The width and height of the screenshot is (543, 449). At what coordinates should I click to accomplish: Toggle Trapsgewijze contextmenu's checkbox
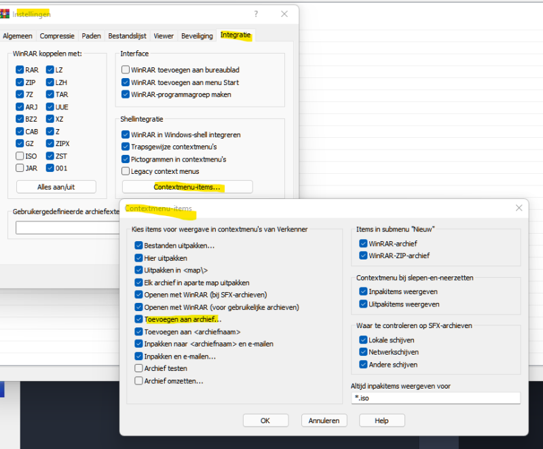pyautogui.click(x=126, y=147)
